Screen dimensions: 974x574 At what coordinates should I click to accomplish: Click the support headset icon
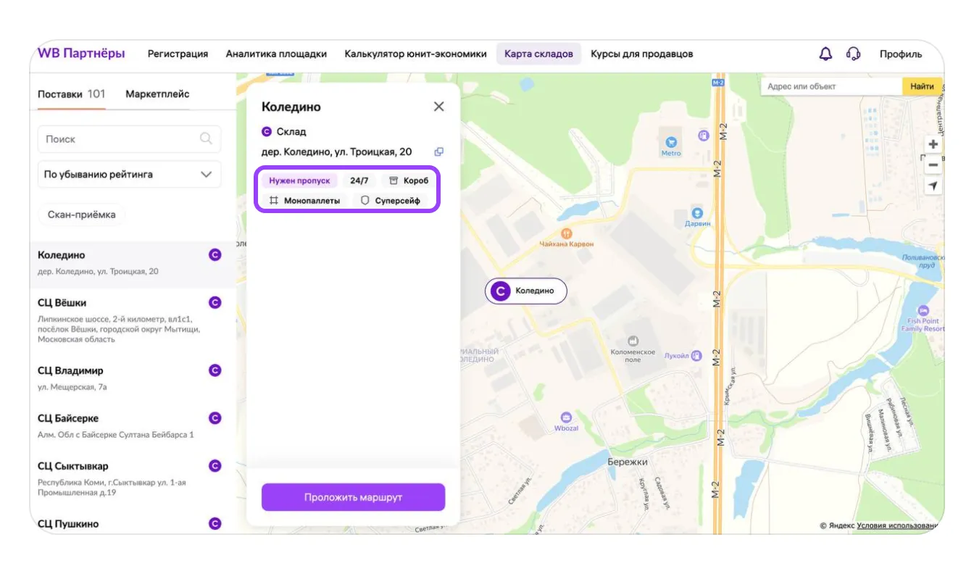853,54
